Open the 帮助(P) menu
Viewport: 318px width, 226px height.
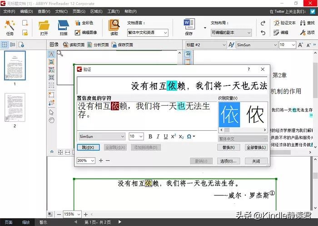coord(130,11)
